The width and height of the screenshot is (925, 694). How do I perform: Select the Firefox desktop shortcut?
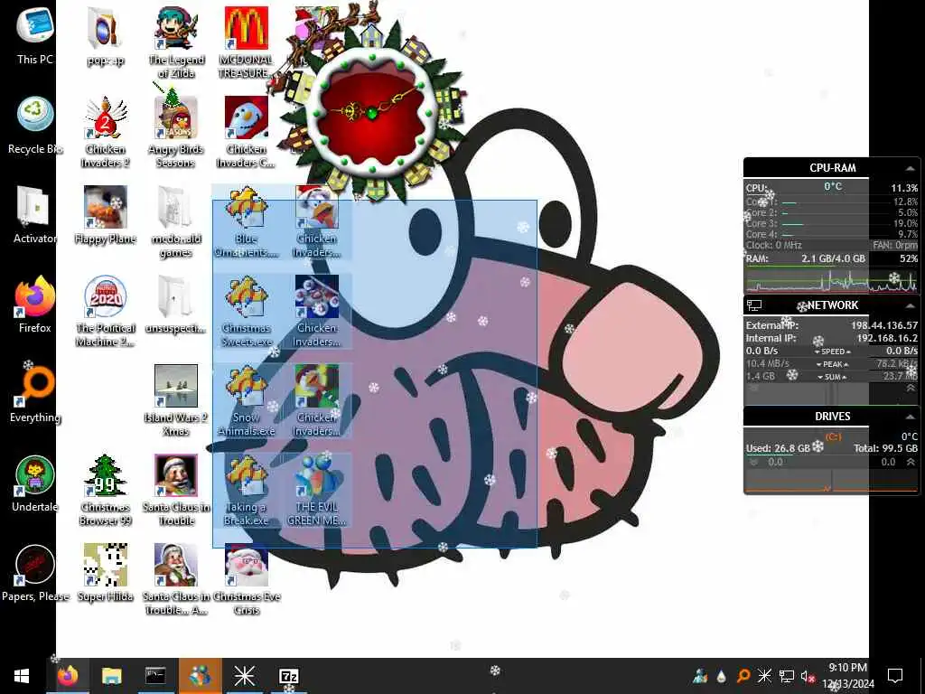[35, 305]
